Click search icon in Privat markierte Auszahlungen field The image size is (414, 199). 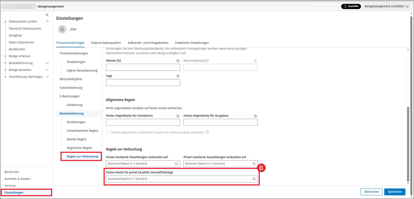click(x=254, y=164)
